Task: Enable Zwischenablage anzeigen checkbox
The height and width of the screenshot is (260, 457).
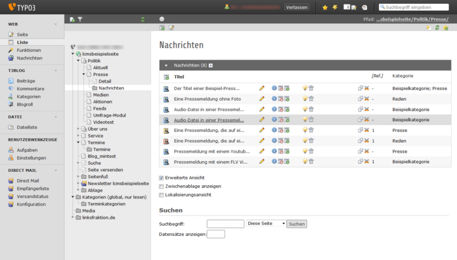Action: coord(161,186)
